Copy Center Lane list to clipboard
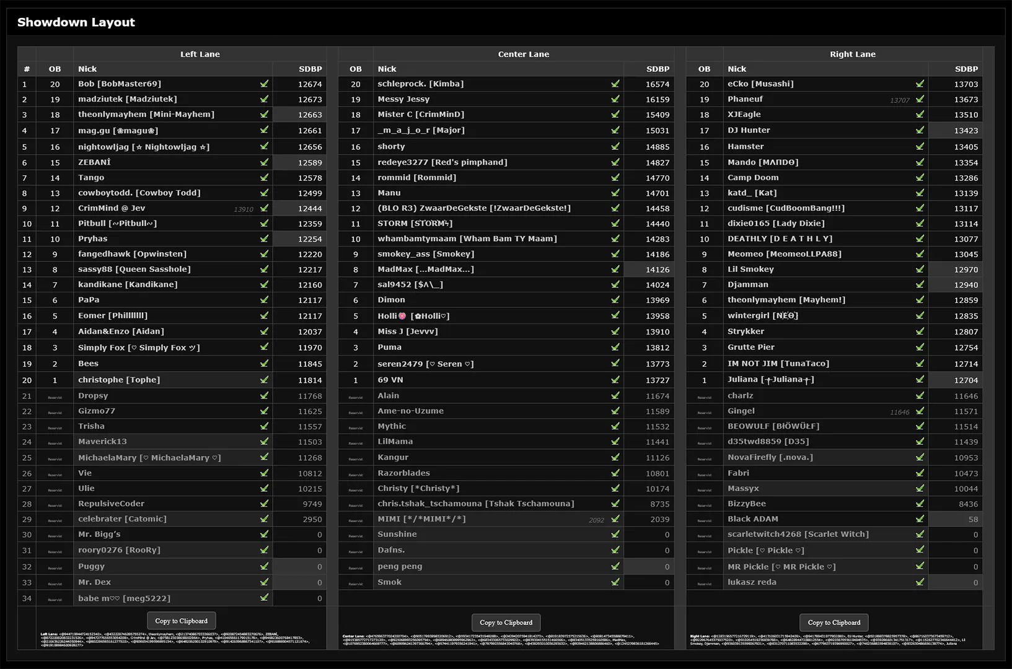The height and width of the screenshot is (669, 1012). pyautogui.click(x=506, y=623)
